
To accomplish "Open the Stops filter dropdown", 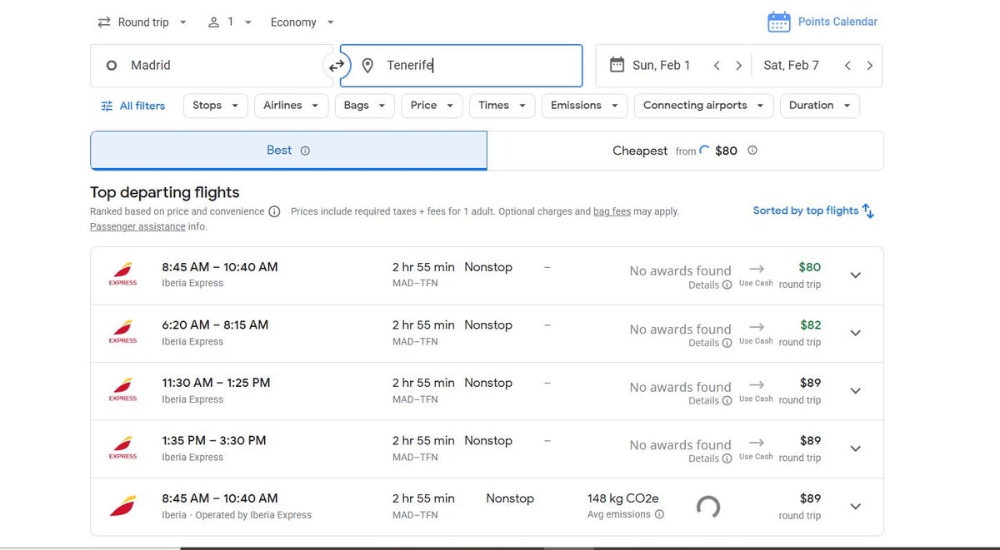I will point(215,106).
